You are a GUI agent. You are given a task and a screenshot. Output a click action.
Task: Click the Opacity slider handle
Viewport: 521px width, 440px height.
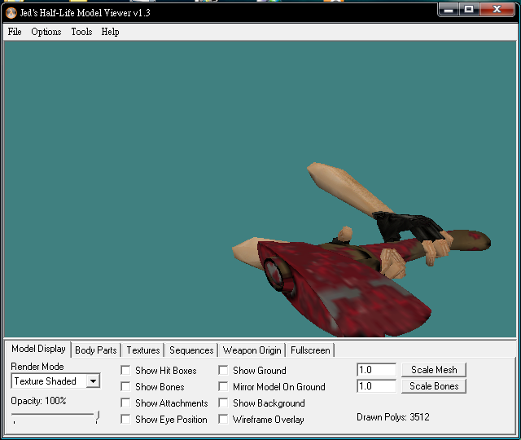97,416
